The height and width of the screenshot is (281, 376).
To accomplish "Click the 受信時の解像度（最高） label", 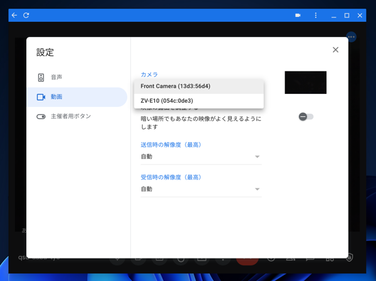I will [x=170, y=177].
